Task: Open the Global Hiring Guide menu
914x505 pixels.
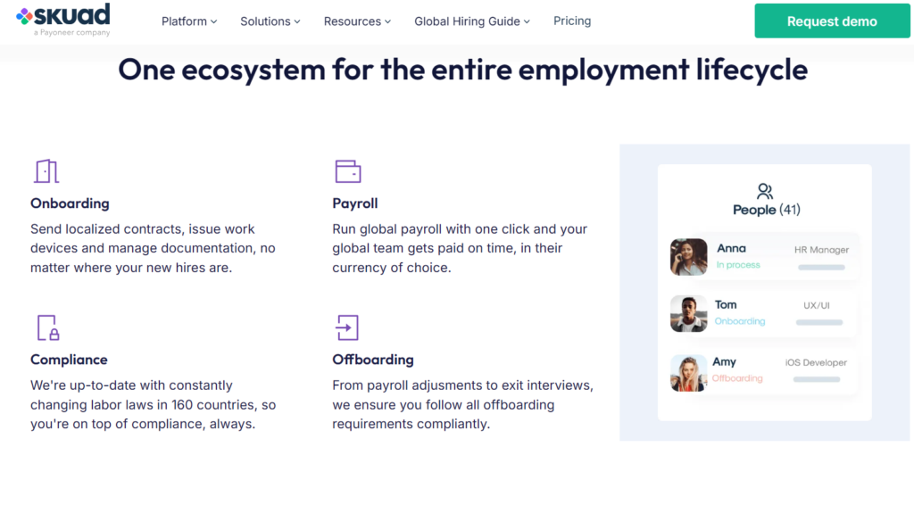Action: pos(472,21)
